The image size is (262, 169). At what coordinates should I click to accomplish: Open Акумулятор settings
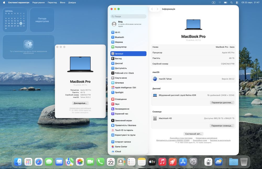(128, 47)
